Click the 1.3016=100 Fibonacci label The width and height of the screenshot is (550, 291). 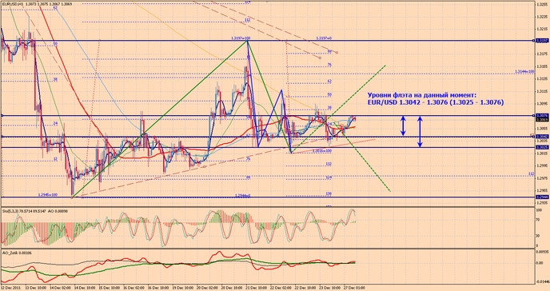point(321,151)
